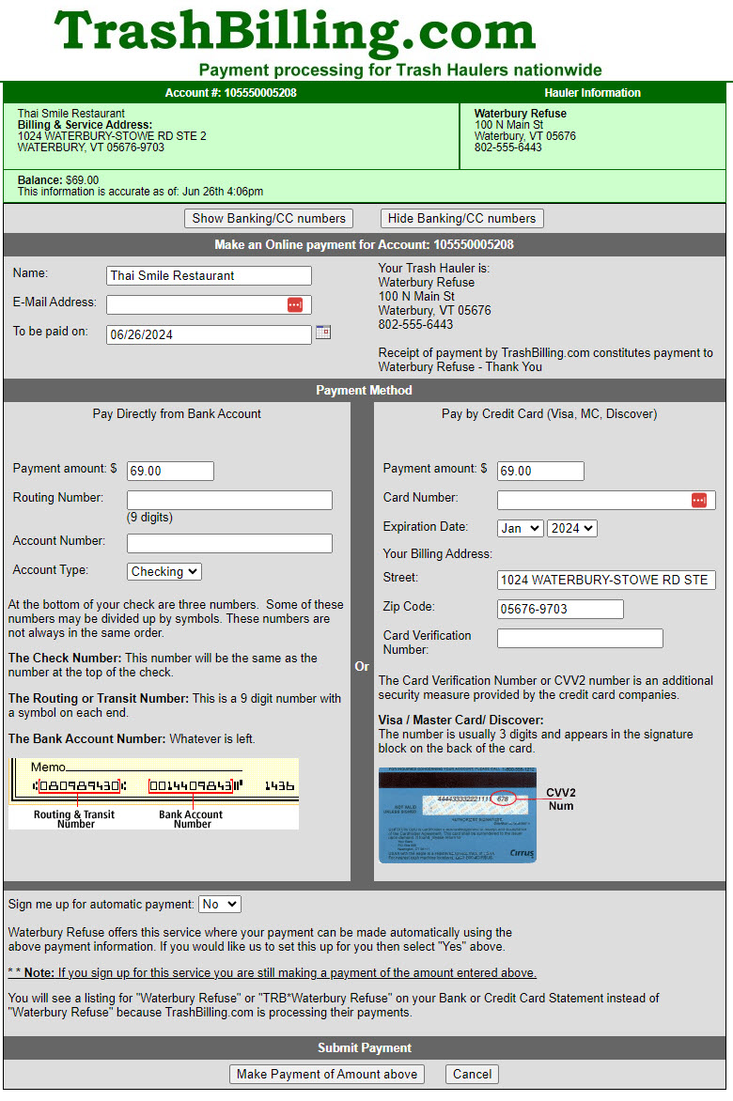The image size is (733, 1101).
Task: Click the Card Verification Number field
Action: (x=579, y=639)
